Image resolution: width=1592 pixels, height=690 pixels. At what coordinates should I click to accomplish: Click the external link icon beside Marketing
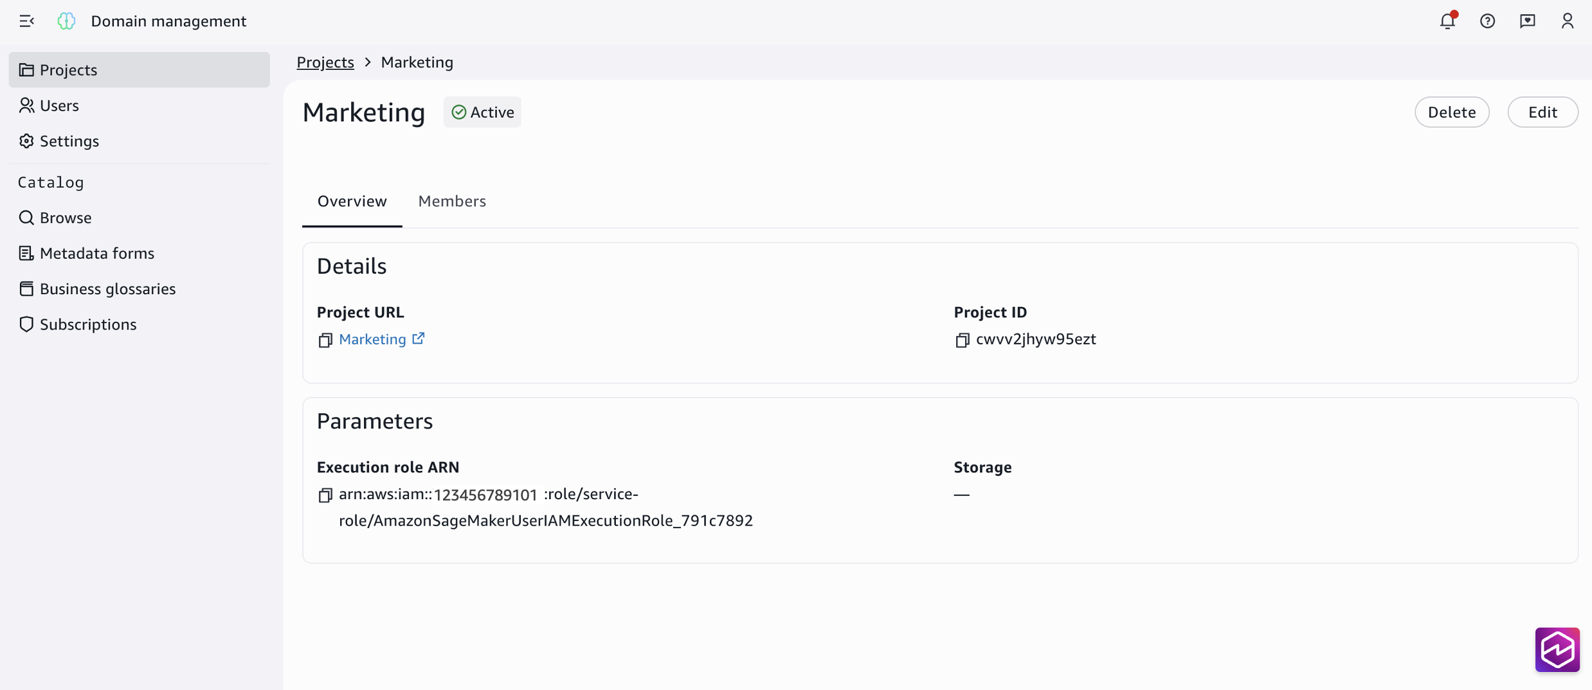(418, 339)
